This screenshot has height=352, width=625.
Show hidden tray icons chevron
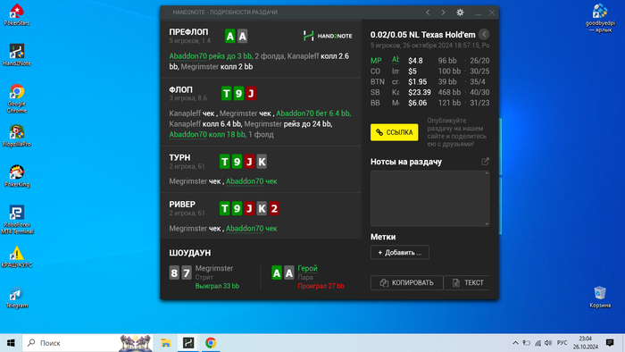(515, 343)
